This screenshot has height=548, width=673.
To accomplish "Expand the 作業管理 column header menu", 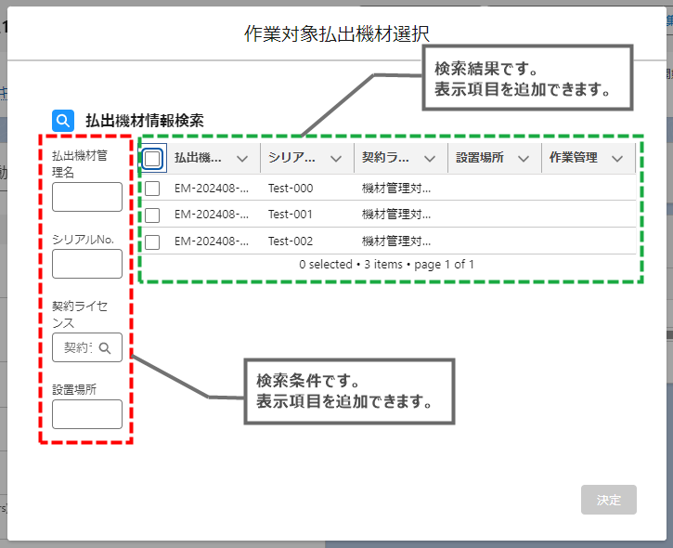I will (617, 158).
